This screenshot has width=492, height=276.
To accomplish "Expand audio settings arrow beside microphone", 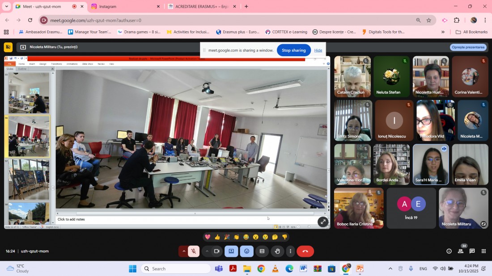I will tap(183, 251).
